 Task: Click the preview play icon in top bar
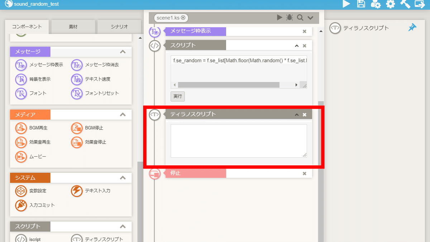coord(346,4)
